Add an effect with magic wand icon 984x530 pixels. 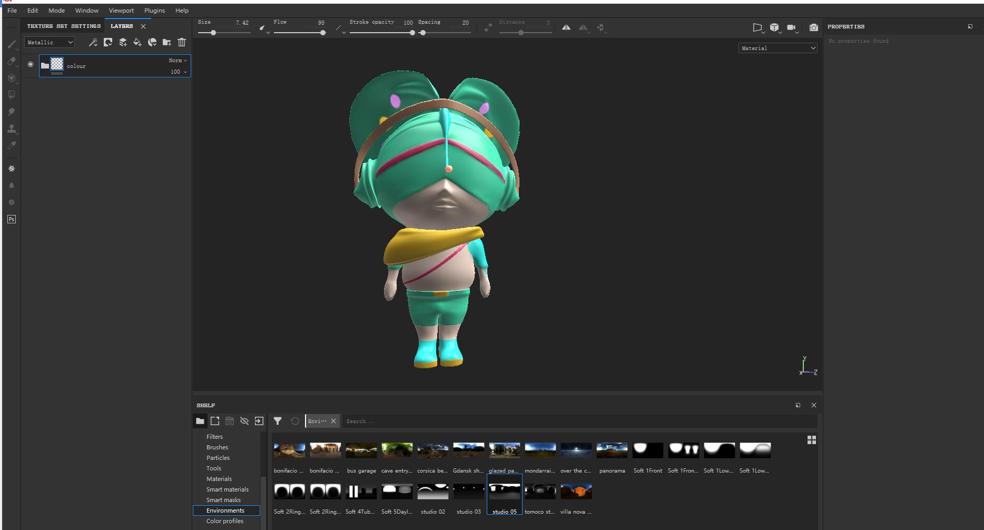[93, 42]
